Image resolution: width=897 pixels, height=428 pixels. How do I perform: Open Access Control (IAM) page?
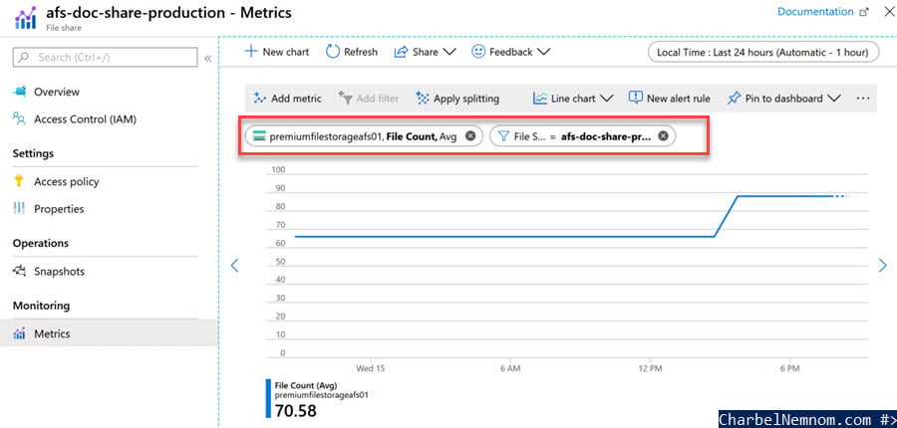click(86, 119)
